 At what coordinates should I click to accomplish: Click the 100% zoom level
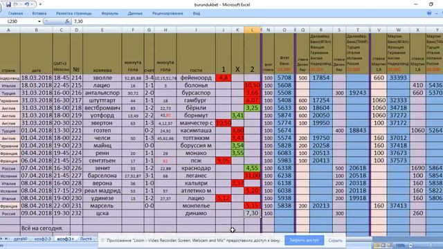pos(400,246)
